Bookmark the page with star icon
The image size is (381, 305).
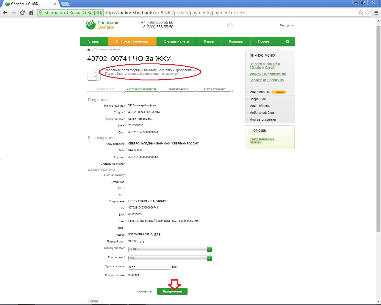tap(368, 13)
